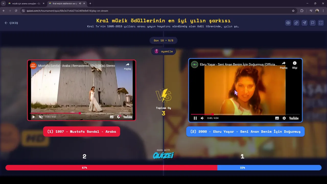Click the eye view icon in header
Image resolution: width=327 pixels, height=184 pixels.
(x=288, y=23)
